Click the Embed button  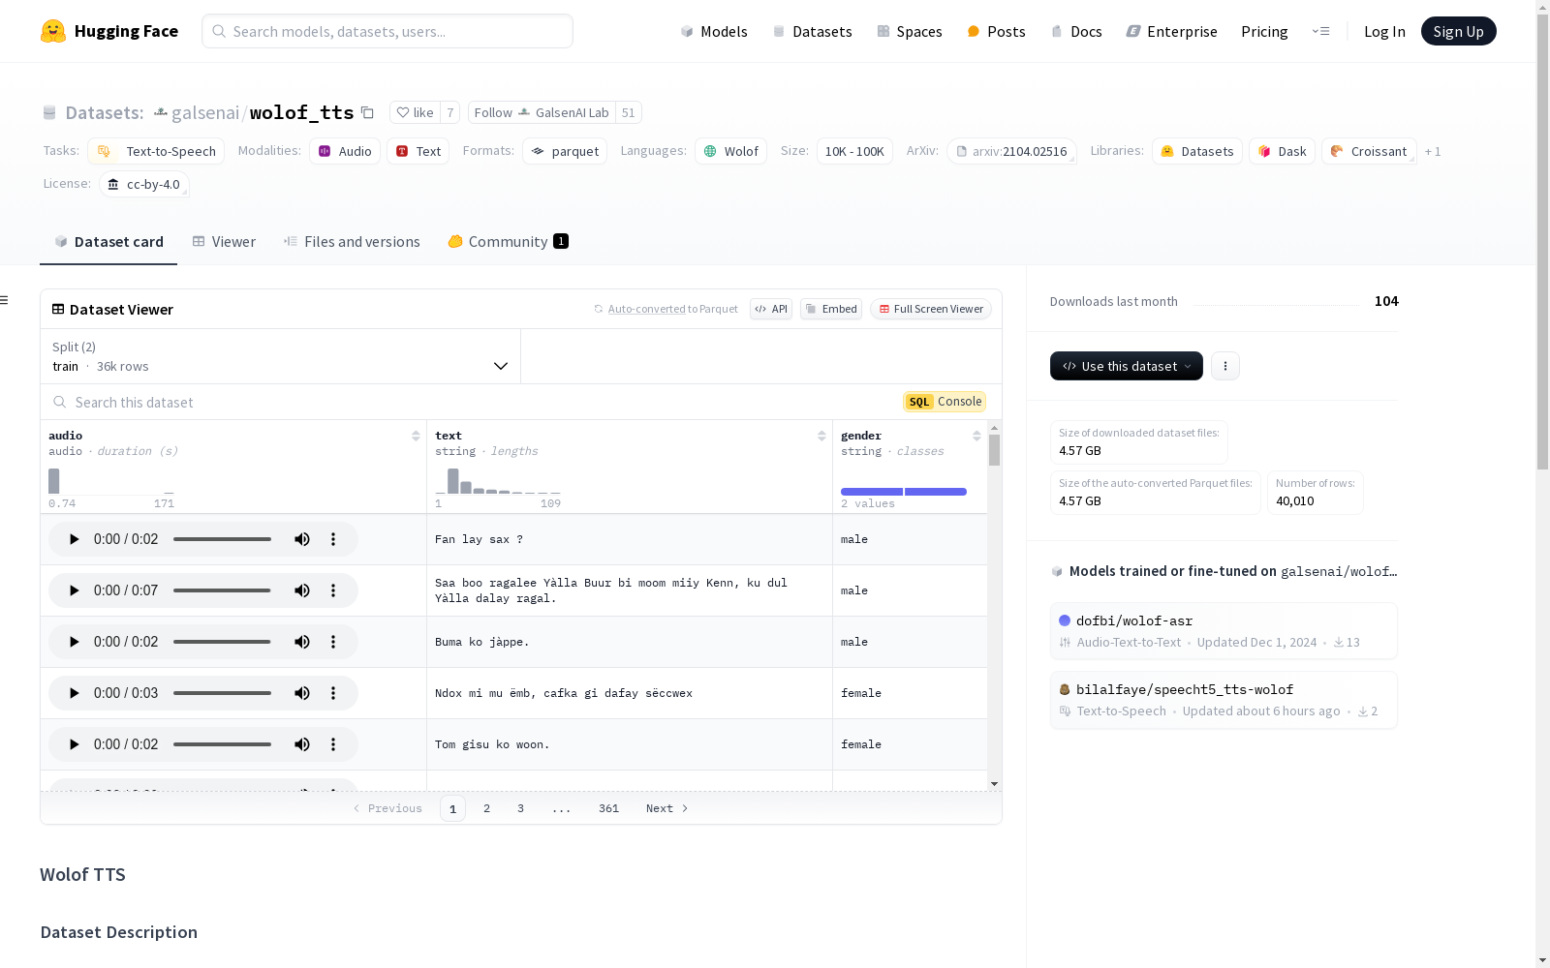(831, 309)
